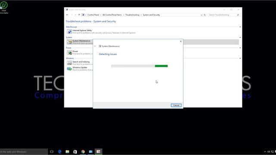Image resolution: width=276 pixels, height=155 pixels.
Task: Open the network icon in system tray
Action: (273, 152)
